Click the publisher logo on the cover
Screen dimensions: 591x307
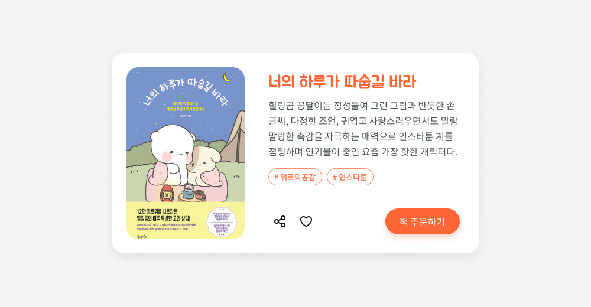(142, 236)
